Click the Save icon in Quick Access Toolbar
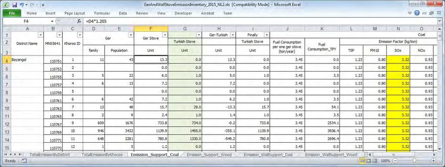 [15, 5]
